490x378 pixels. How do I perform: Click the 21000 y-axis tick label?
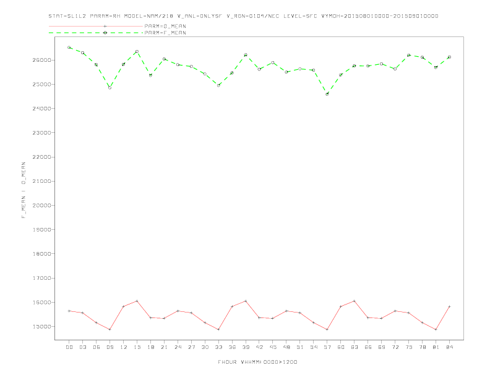coord(42,181)
